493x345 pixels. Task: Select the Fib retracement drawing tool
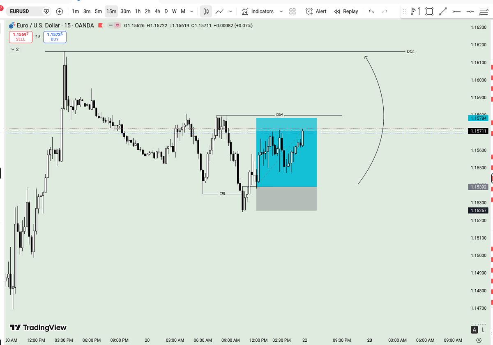coord(484,11)
